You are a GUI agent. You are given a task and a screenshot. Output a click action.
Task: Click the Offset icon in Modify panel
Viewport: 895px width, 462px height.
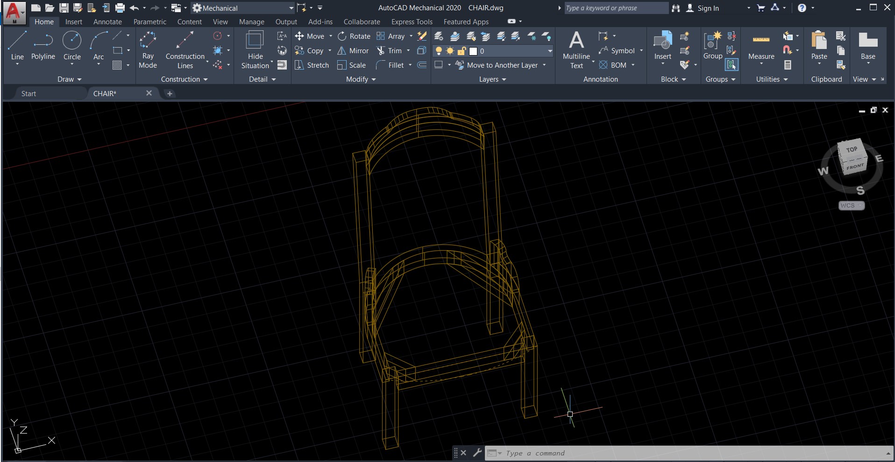tap(422, 65)
